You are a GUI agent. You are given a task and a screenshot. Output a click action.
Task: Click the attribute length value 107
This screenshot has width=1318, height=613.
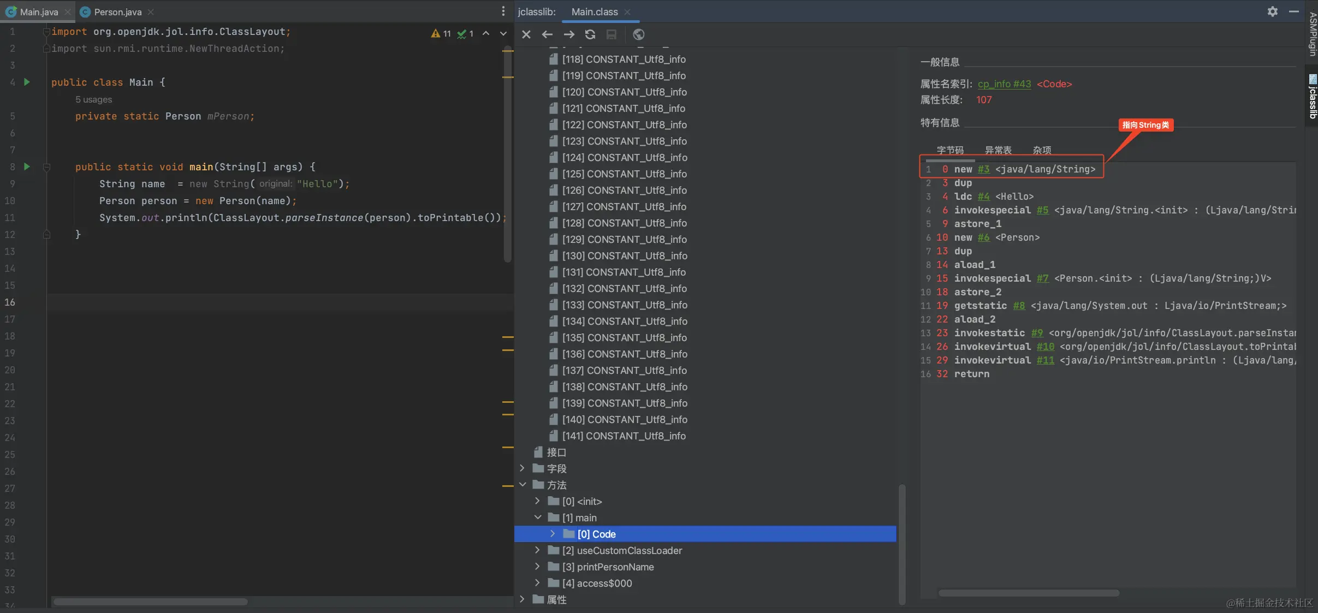coord(984,100)
